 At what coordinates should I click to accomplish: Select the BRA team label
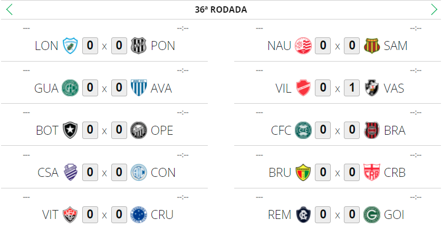coord(395,131)
